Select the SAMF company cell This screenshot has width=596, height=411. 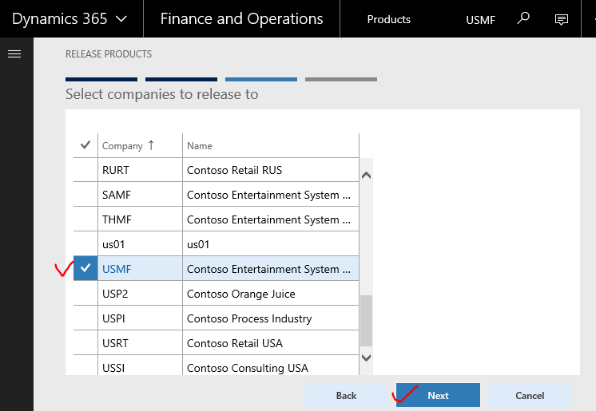tap(140, 195)
